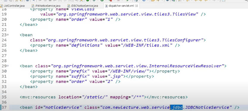Click the highlighted '.jdbc' selection on line 37
Viewport: 248px width, 111px height.
(x=176, y=107)
